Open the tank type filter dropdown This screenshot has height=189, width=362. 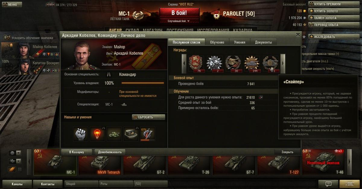click(14, 161)
